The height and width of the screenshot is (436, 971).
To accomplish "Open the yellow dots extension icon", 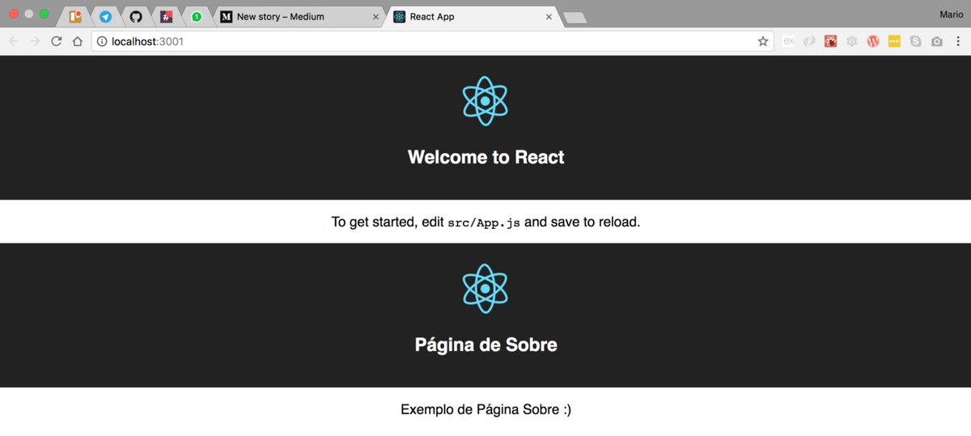I will pos(894,41).
